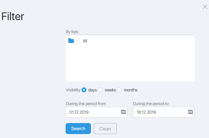Image resolution: width=209 pixels, height=138 pixels.
Task: Click the 'months' text label
Action: (x=131, y=90)
